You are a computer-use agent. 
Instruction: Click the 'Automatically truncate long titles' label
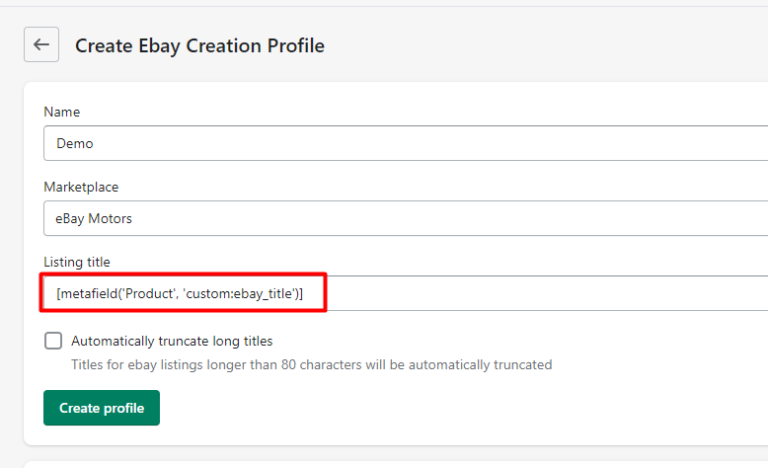[x=172, y=341]
